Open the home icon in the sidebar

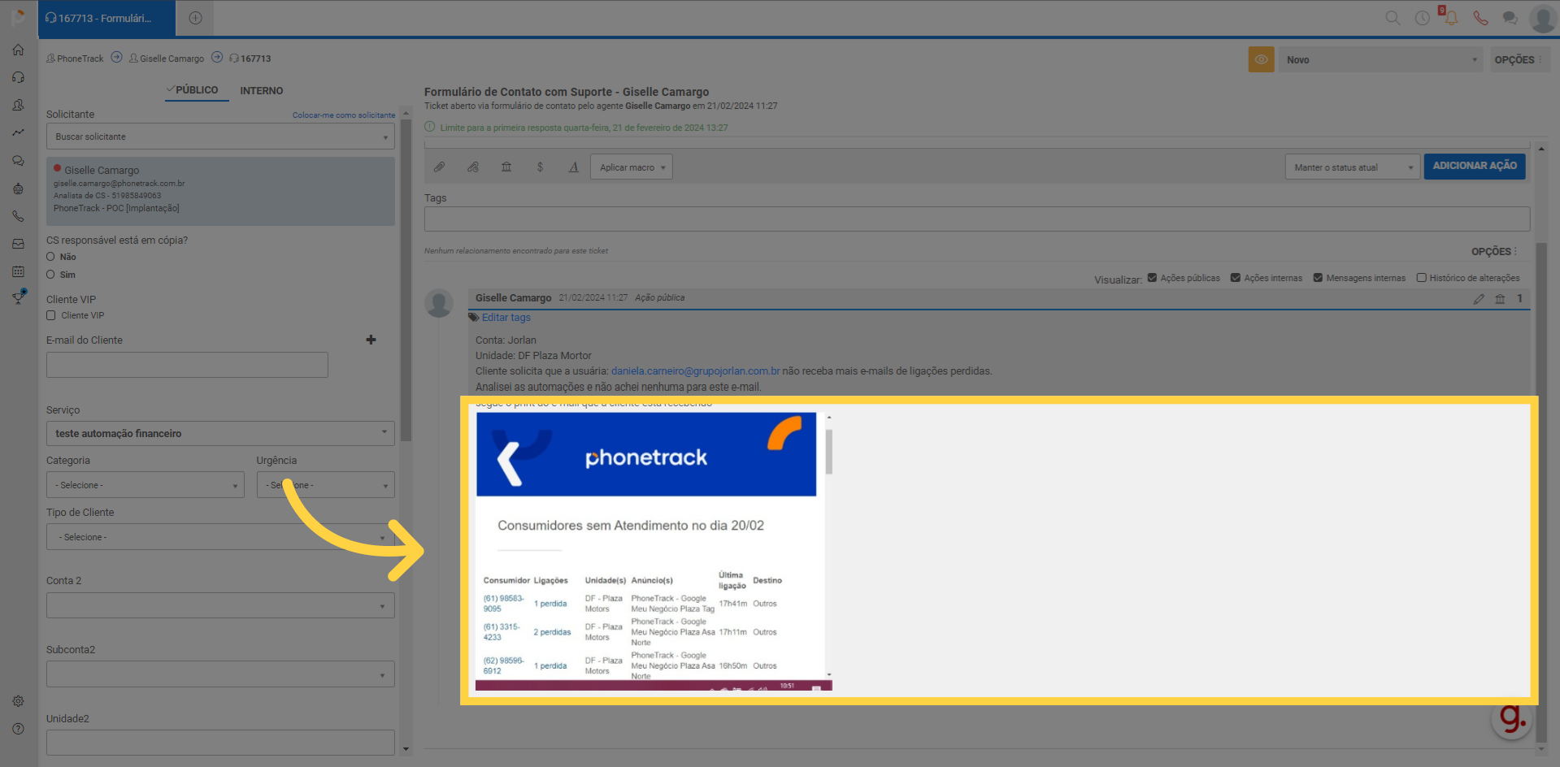click(x=18, y=50)
